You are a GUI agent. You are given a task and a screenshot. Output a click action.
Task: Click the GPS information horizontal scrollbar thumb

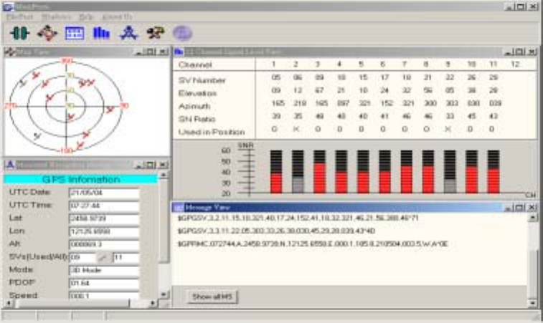coord(72,303)
